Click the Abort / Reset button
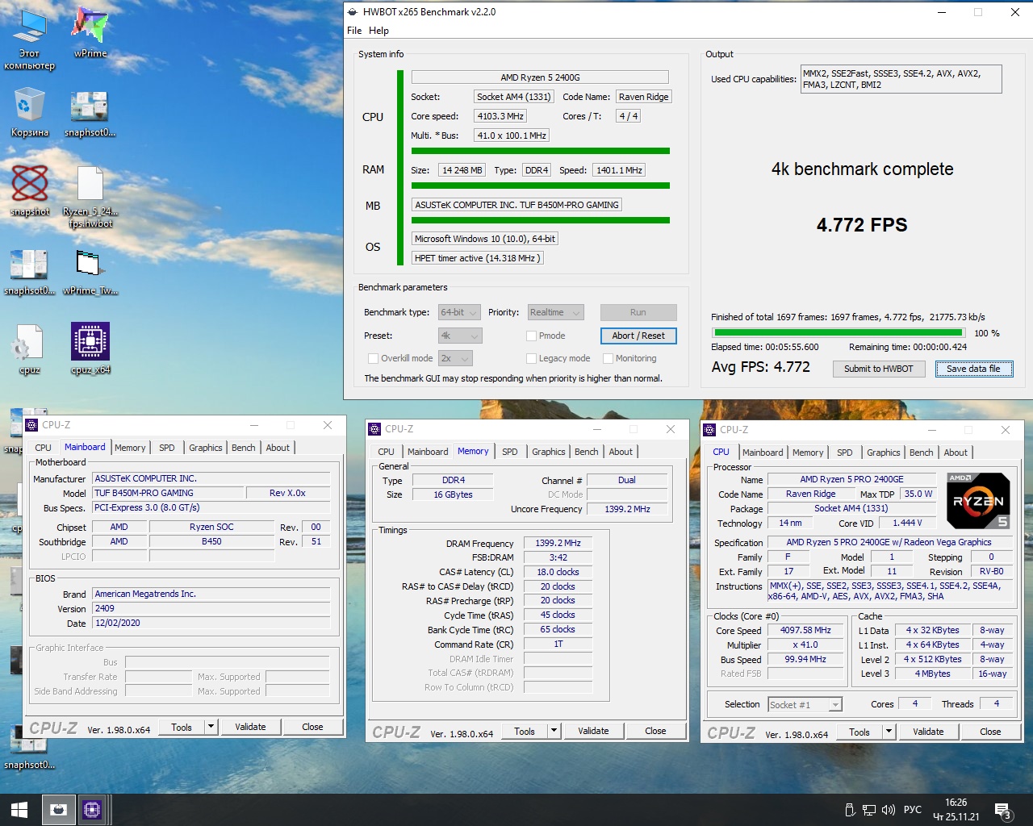This screenshot has width=1033, height=826. [638, 336]
